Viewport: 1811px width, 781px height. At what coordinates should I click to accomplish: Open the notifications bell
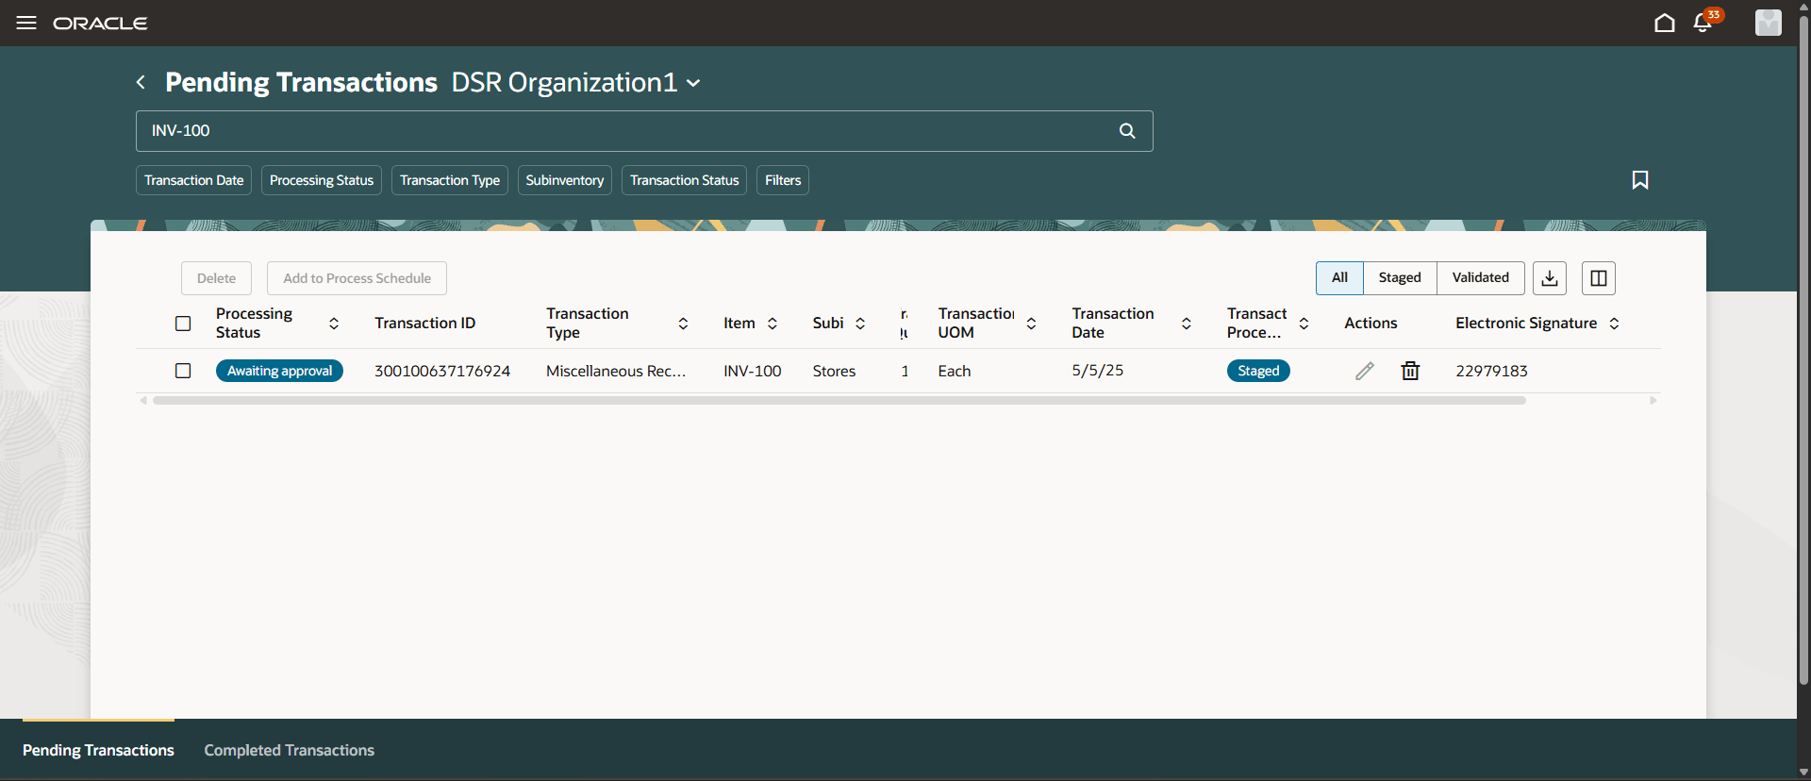(x=1703, y=23)
